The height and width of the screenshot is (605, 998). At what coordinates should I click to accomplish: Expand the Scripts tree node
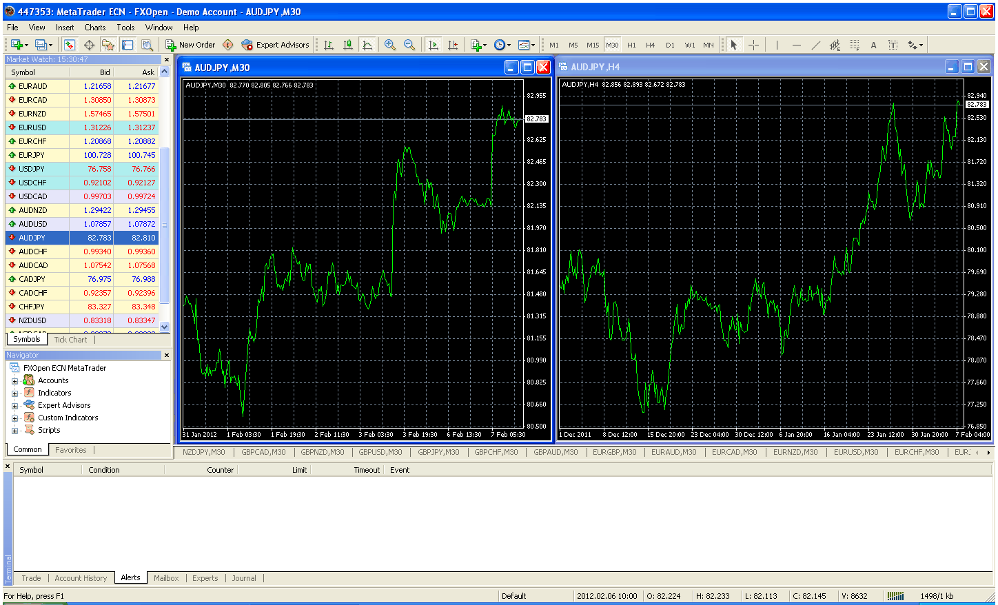tap(14, 431)
